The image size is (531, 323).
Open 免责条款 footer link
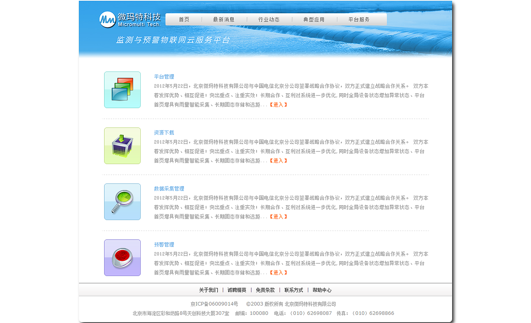(265, 290)
